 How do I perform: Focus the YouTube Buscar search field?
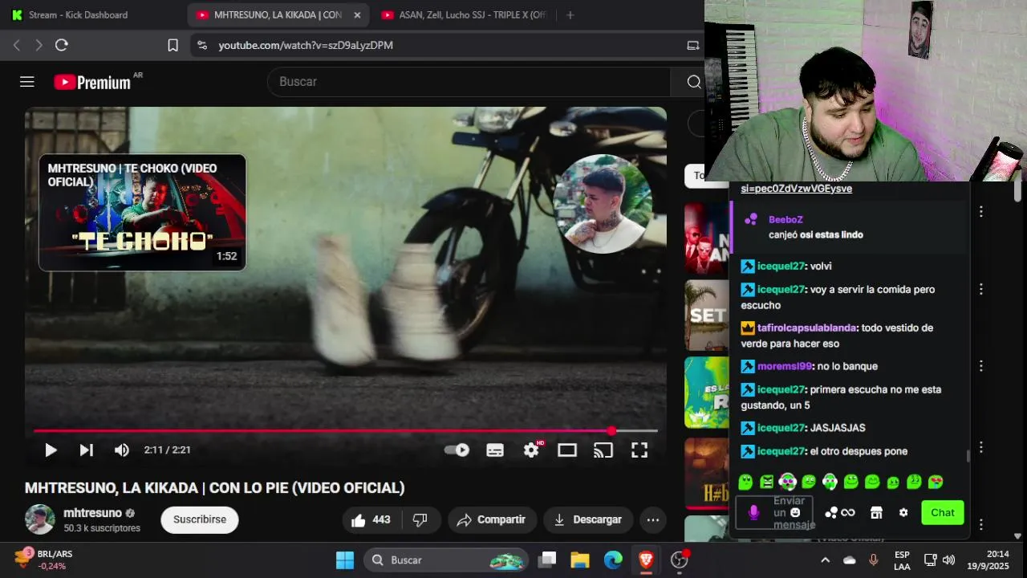coord(469,82)
